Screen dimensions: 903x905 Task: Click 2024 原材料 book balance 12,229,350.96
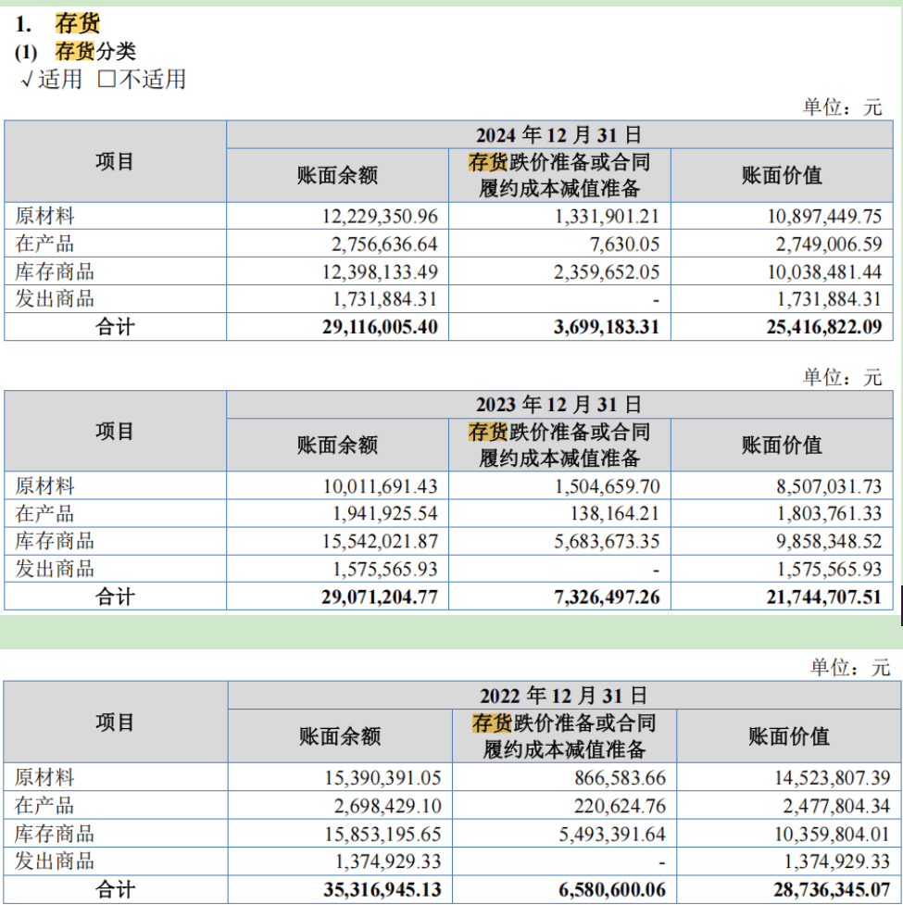(380, 217)
